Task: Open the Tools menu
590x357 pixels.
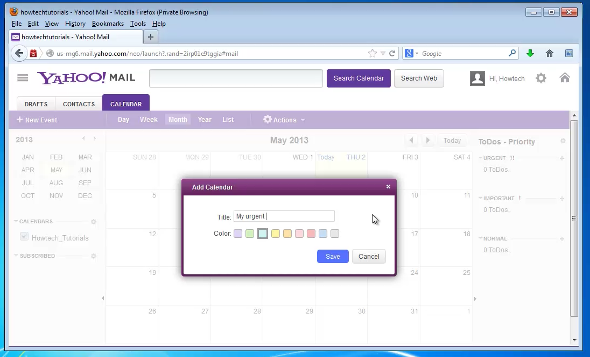Action: pyautogui.click(x=138, y=24)
